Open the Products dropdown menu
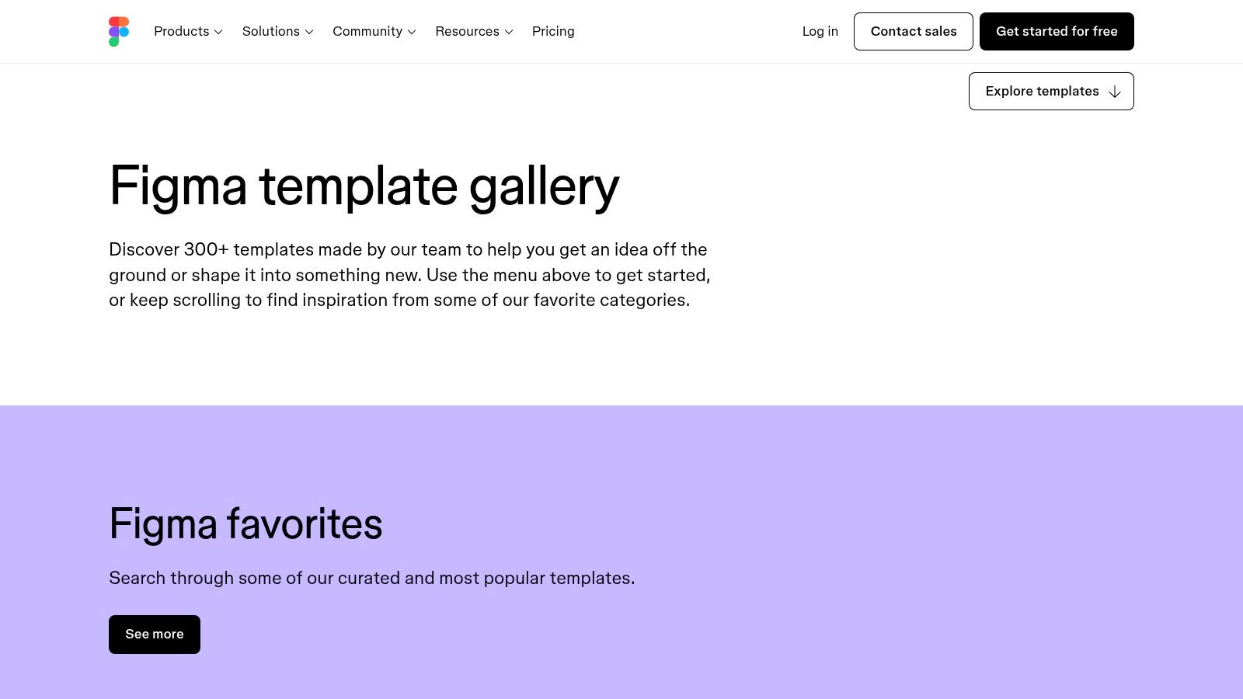Image resolution: width=1243 pixels, height=699 pixels. [182, 31]
